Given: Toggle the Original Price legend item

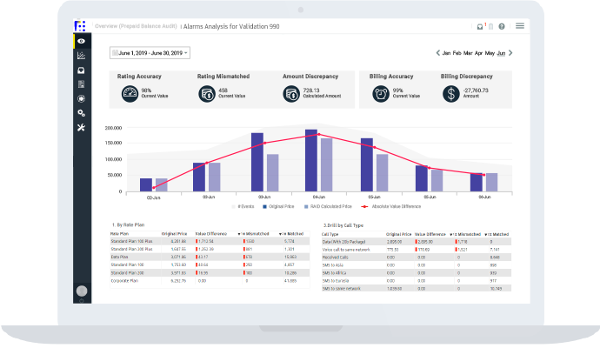Looking at the screenshot, I should point(278,206).
